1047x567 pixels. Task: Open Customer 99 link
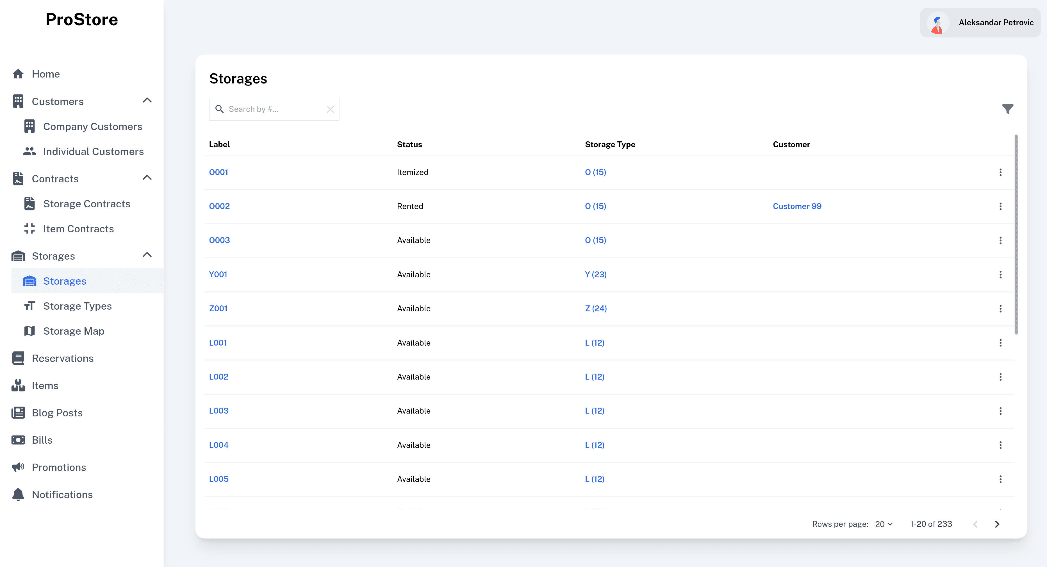(797, 206)
